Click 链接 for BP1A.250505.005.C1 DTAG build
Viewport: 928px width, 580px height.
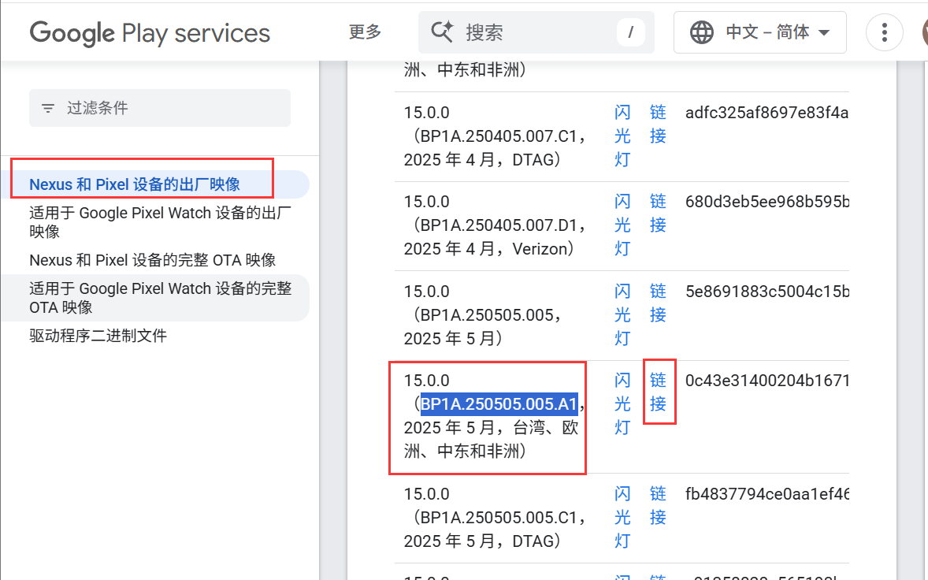pos(658,505)
